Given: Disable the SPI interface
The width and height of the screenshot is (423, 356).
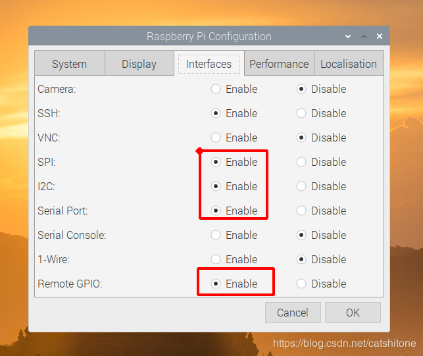Looking at the screenshot, I should pos(301,162).
